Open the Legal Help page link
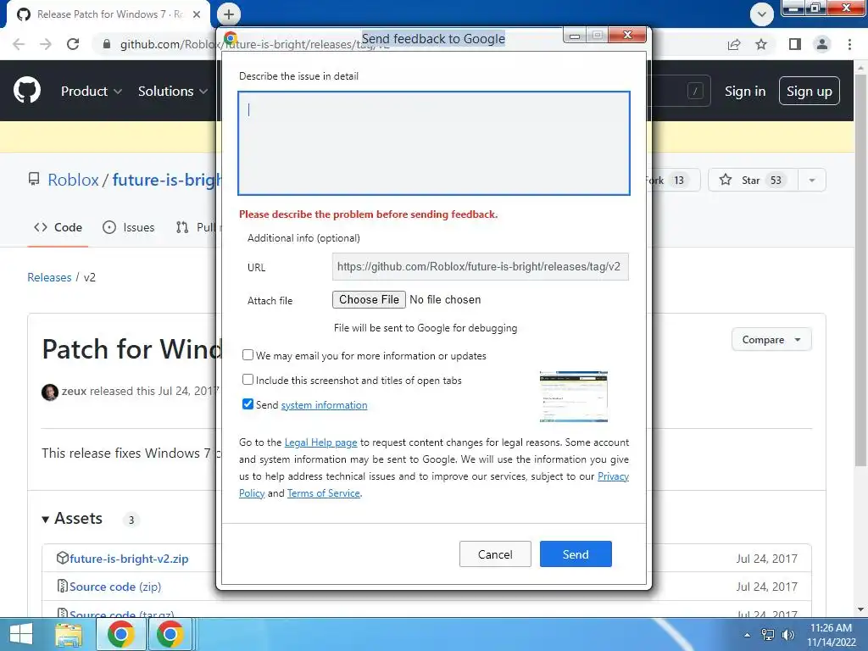Screen dimensions: 868x651 click(320, 442)
